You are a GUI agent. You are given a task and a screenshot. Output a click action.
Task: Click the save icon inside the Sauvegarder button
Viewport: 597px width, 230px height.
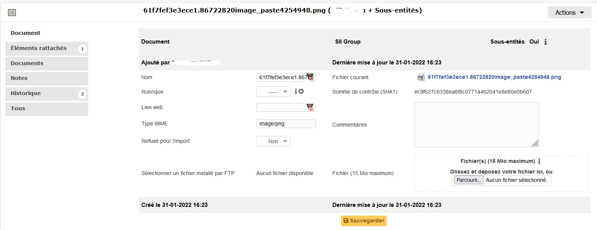[346, 221]
